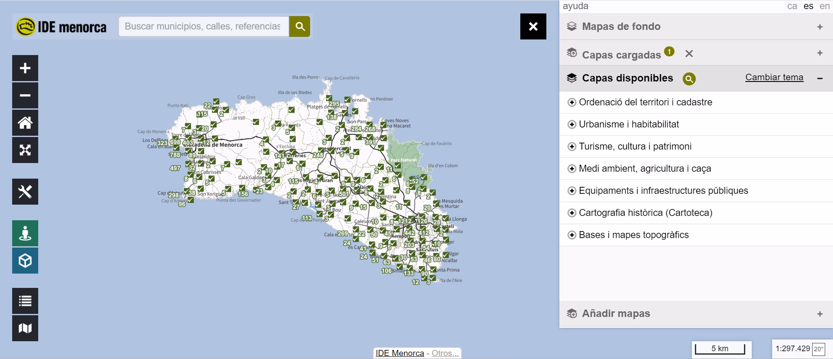
Task: Open the tools wrench menu
Action: [x=25, y=192]
